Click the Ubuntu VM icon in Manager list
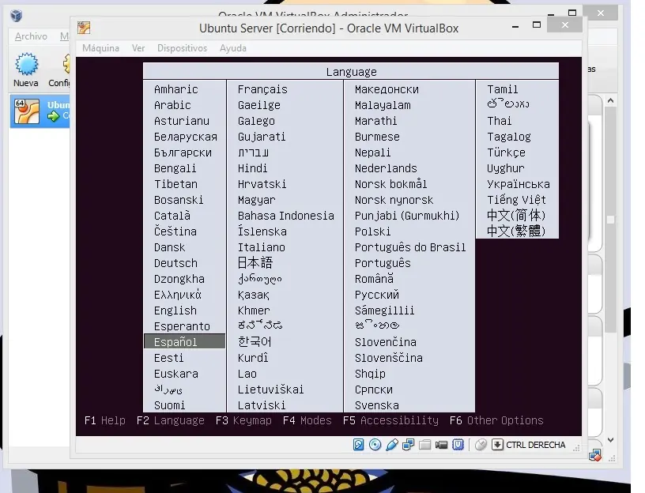The image size is (645, 493). pos(27,111)
